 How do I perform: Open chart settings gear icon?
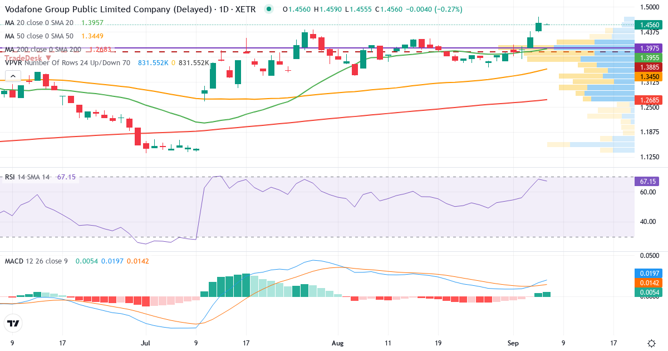(x=651, y=343)
